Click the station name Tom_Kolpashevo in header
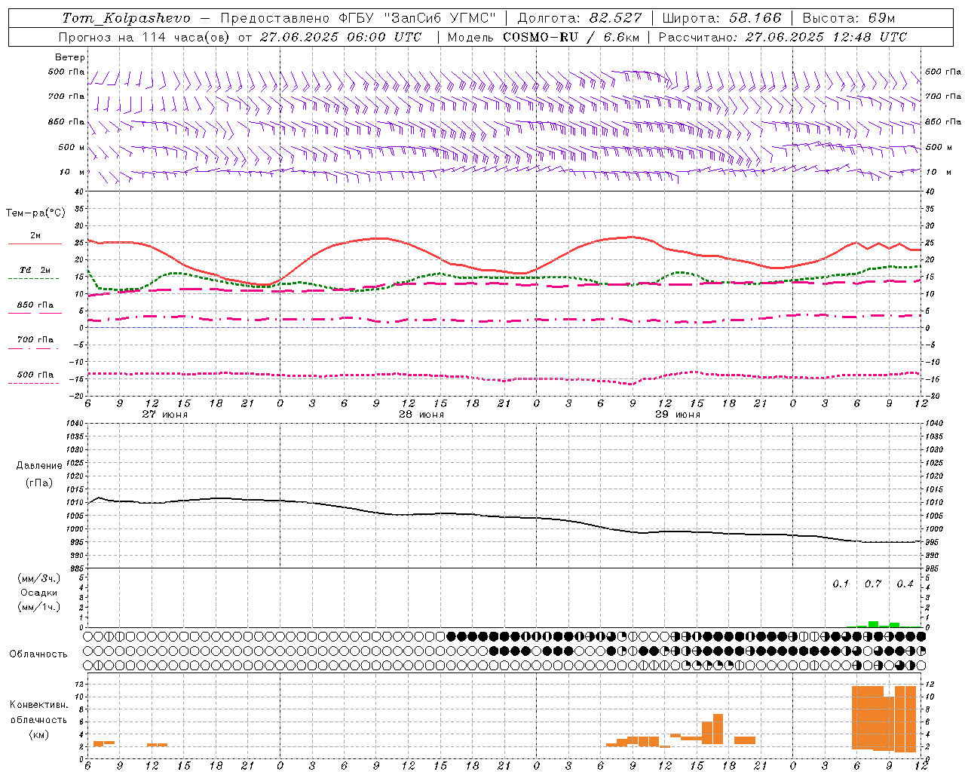This screenshot has height=772, width=965. click(127, 18)
